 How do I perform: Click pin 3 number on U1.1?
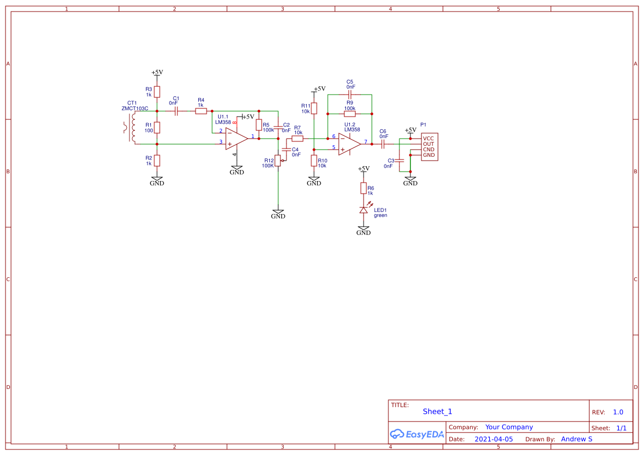click(x=220, y=141)
